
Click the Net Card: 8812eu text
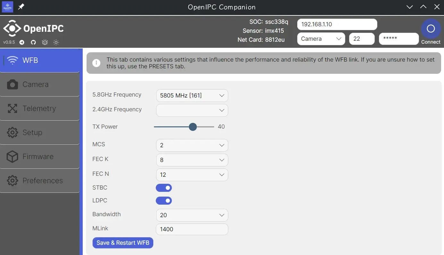click(x=261, y=40)
